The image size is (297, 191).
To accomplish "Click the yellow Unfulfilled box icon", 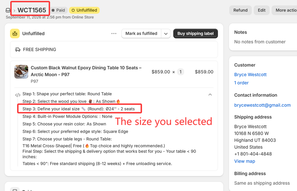I will [15, 33].
